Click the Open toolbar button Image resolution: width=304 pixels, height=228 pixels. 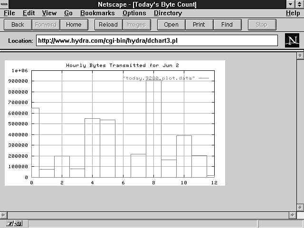(171, 25)
